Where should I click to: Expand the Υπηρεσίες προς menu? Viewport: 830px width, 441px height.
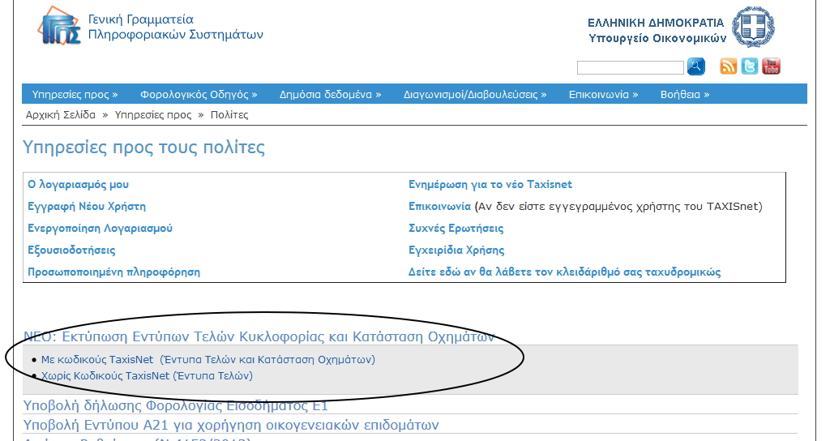(x=75, y=94)
